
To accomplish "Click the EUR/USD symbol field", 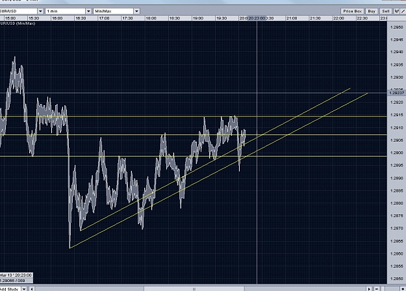I will click(18, 11).
